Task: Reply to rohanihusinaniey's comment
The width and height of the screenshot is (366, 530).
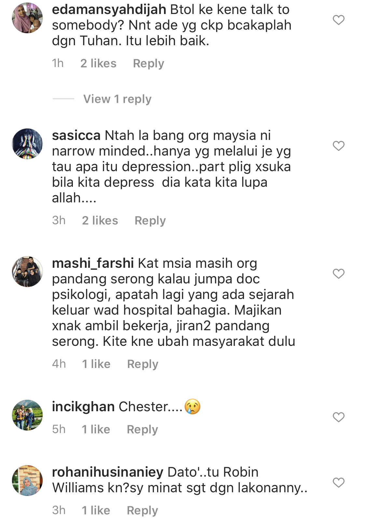Action: (142, 510)
